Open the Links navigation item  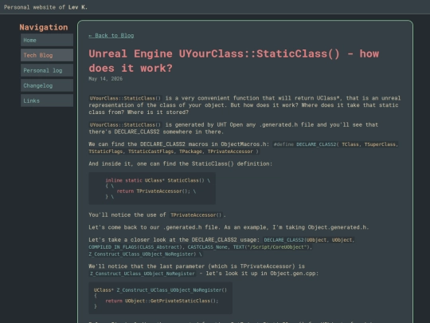47,100
